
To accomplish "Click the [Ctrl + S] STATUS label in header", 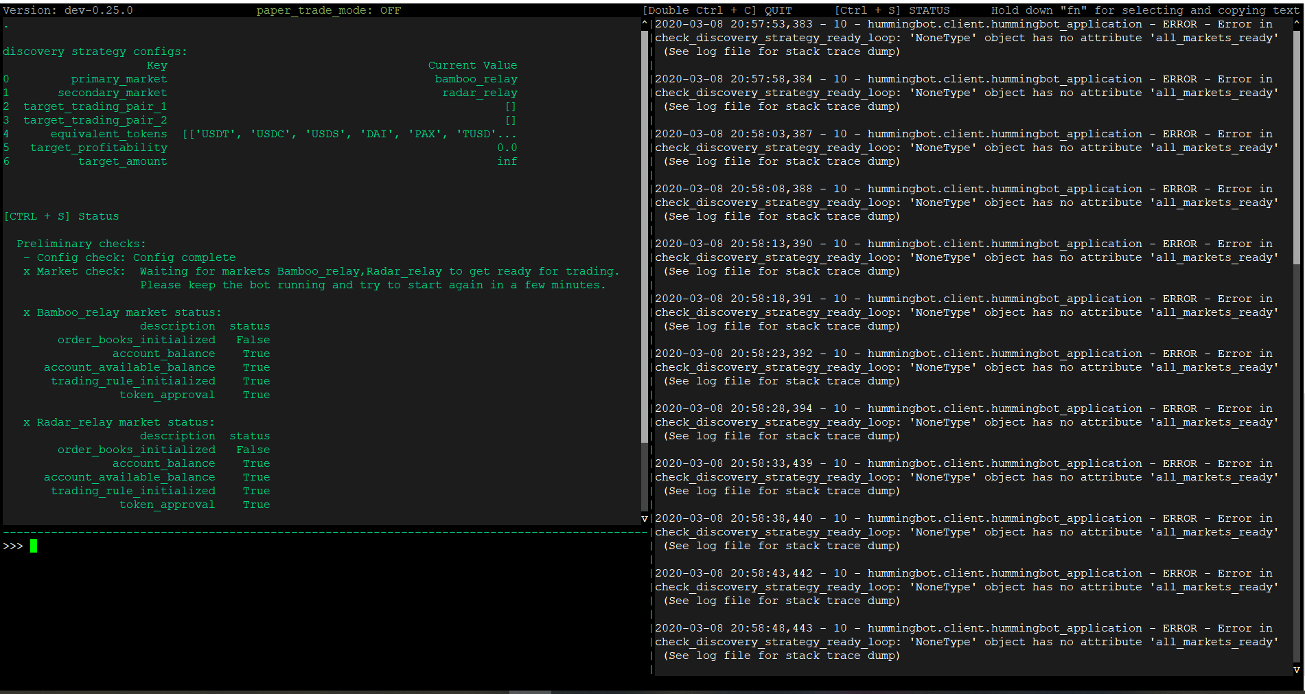I will pyautogui.click(x=892, y=10).
